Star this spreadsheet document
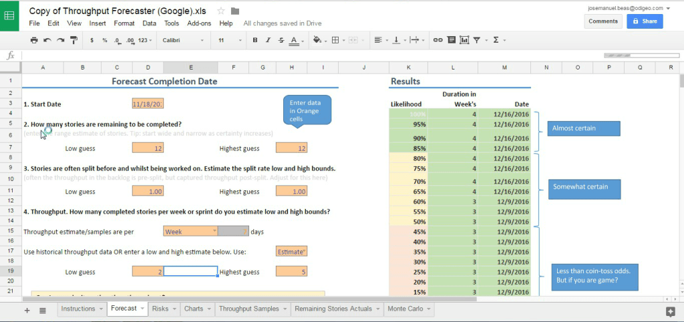This screenshot has width=684, height=322. point(221,11)
